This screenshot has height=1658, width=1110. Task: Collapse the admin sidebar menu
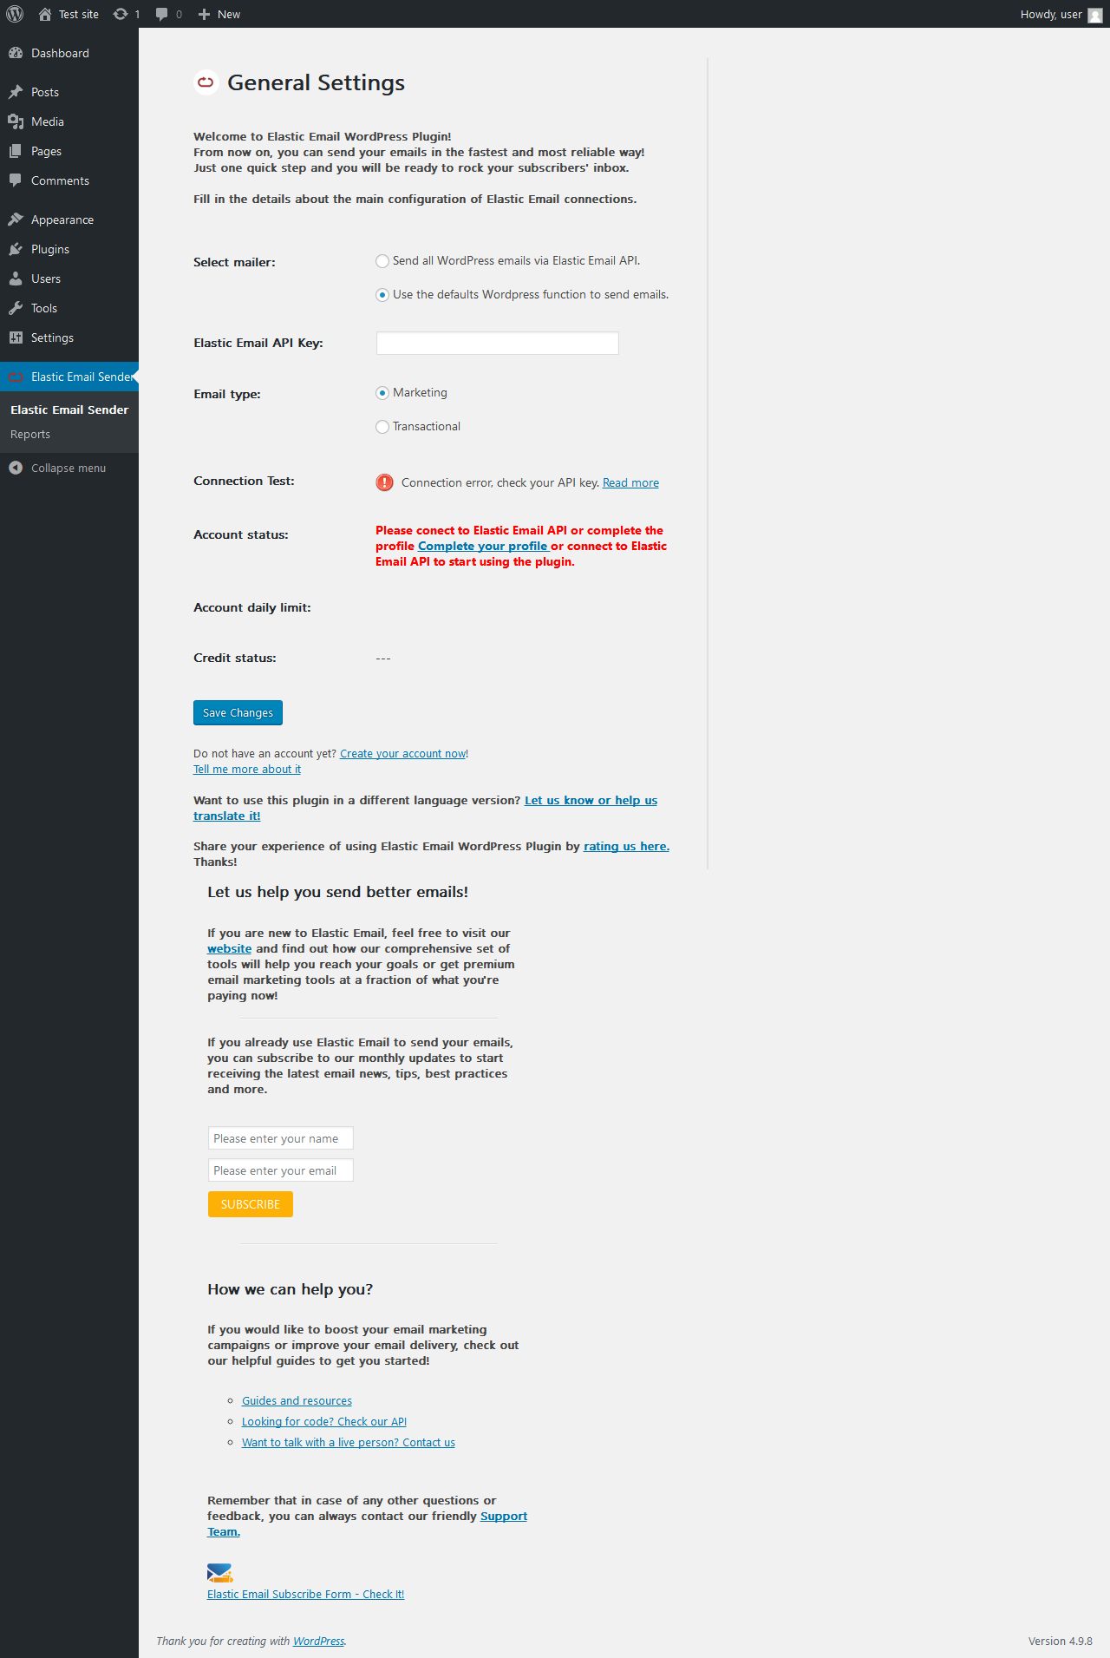pyautogui.click(x=69, y=468)
